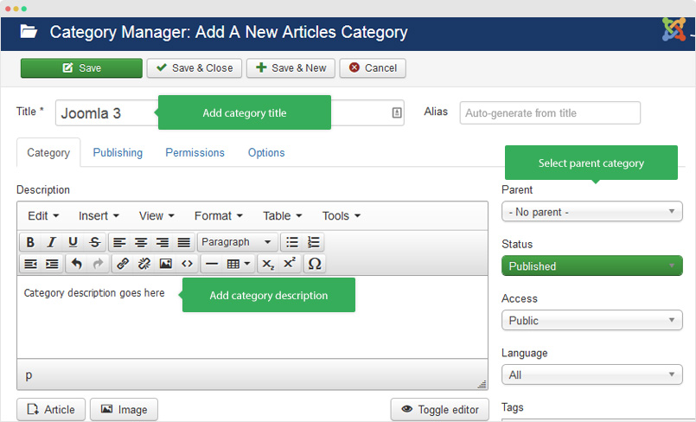Viewport: 696px width, 422px height.
Task: Click the Cancel button
Action: (373, 68)
